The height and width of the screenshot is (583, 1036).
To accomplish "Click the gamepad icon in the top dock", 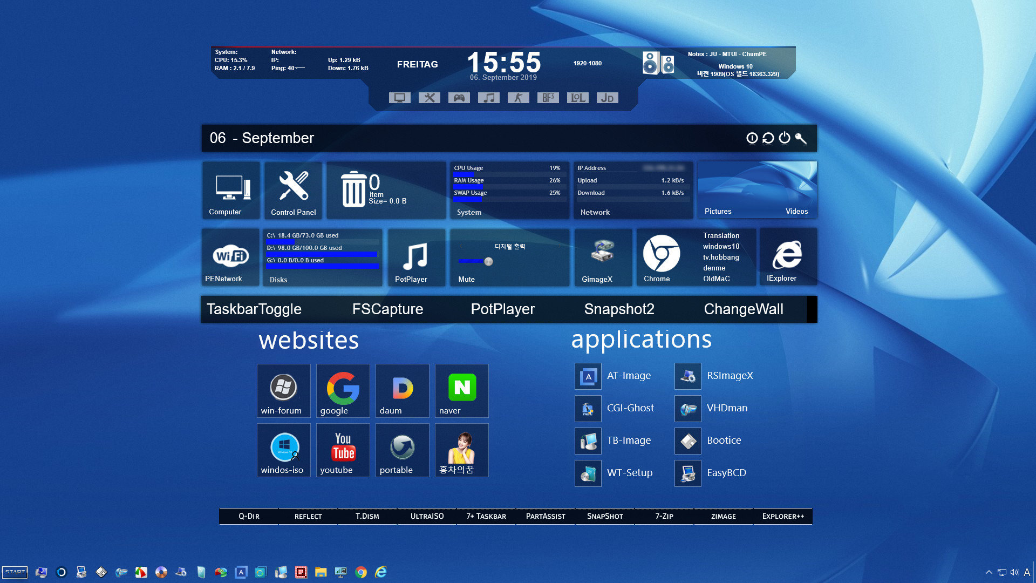I will click(459, 98).
